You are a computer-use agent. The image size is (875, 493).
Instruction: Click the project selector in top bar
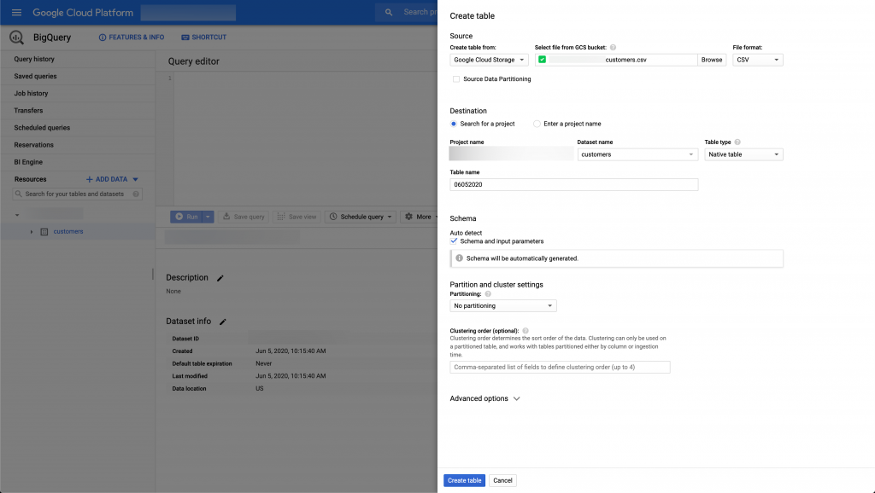[188, 12]
